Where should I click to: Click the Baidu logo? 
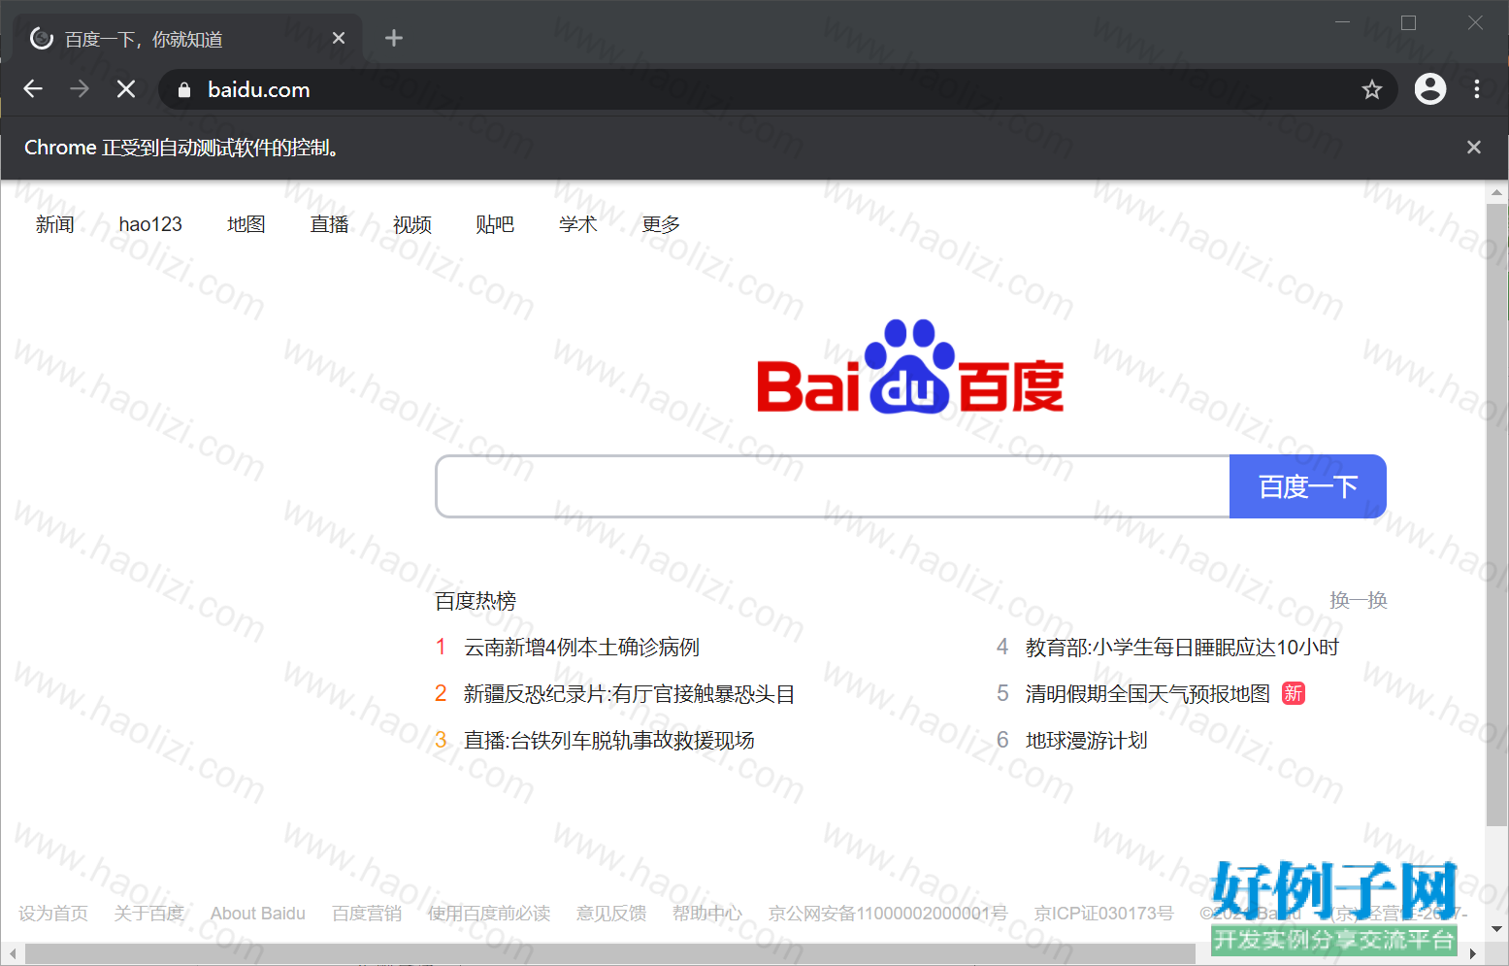coord(910,367)
